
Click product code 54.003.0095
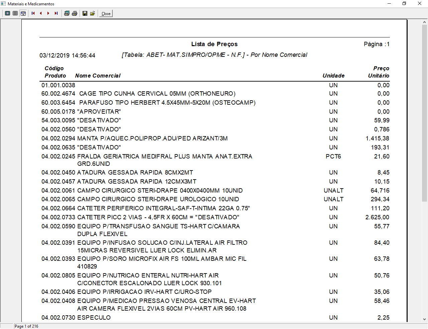[58, 120]
